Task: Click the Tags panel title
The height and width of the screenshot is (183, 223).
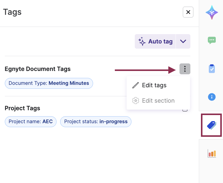Action: tap(12, 12)
